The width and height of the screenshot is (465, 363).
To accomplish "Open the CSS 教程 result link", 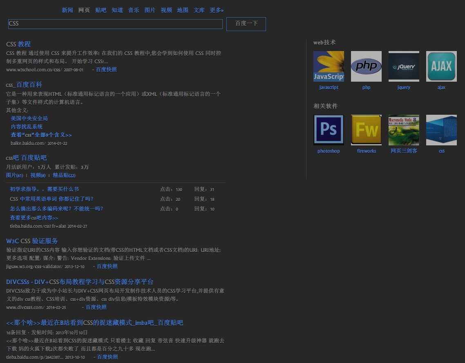I will point(18,44).
